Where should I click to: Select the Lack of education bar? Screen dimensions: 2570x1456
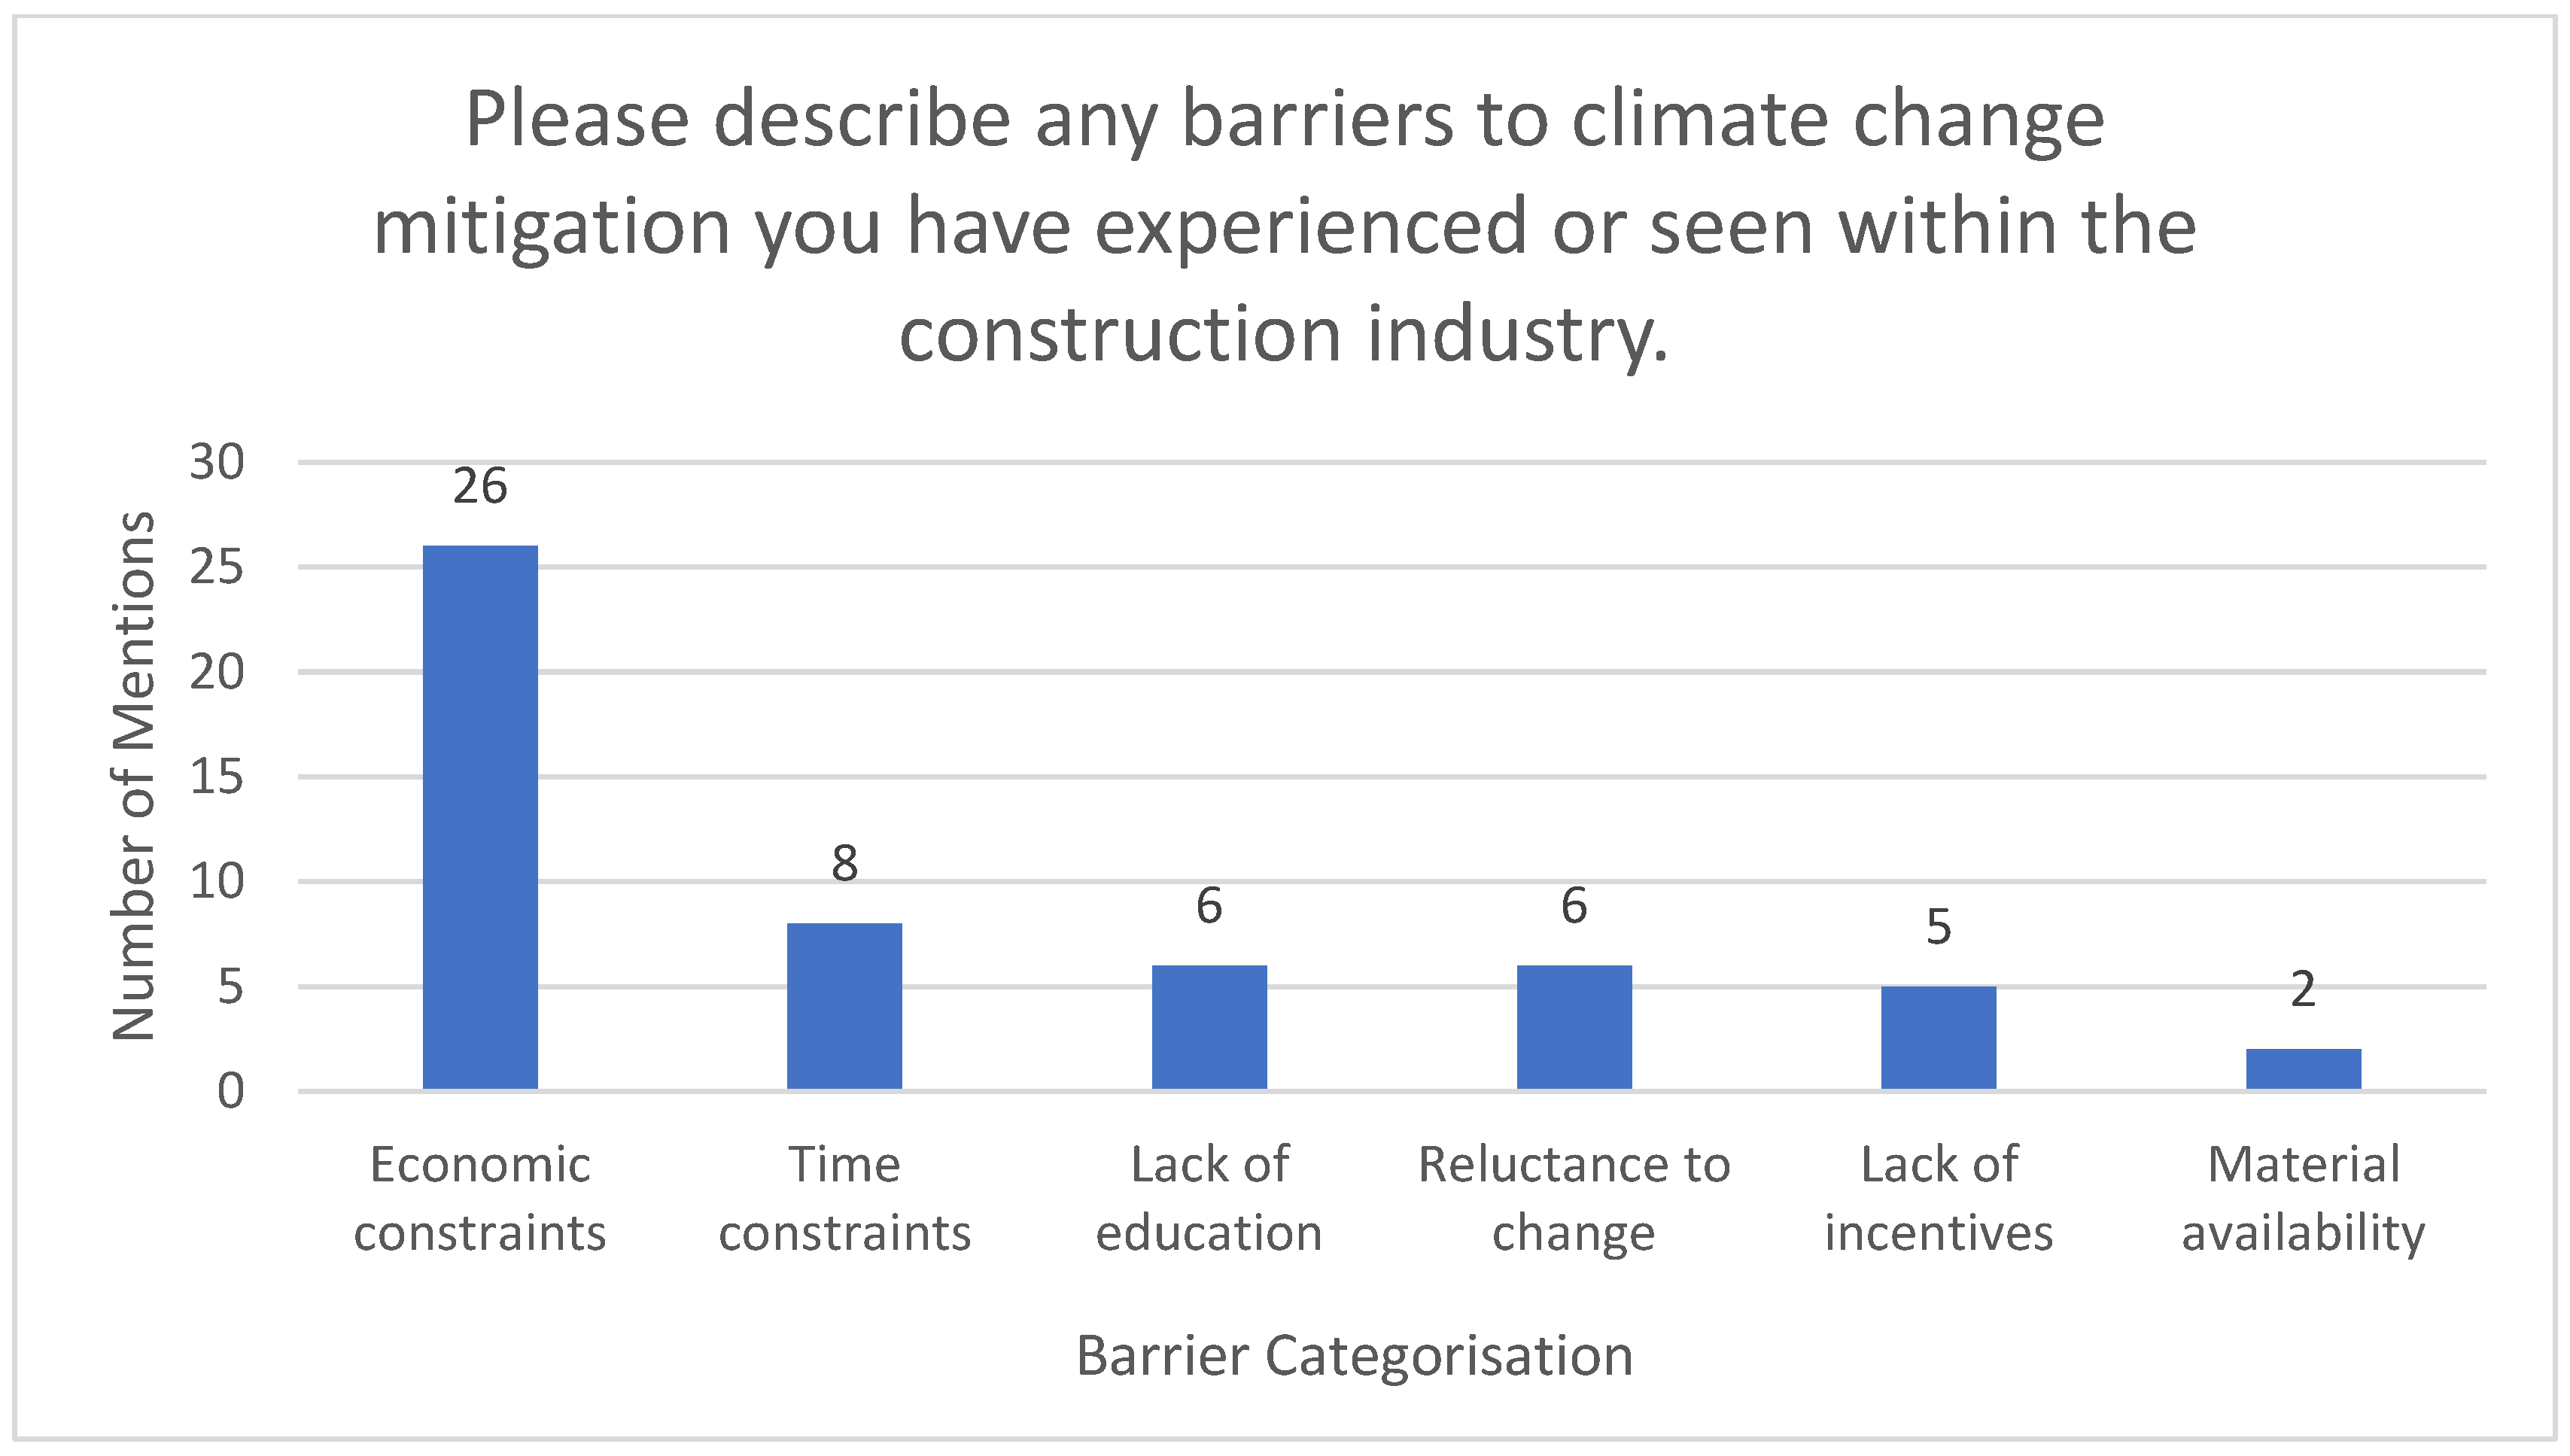1209,1026
